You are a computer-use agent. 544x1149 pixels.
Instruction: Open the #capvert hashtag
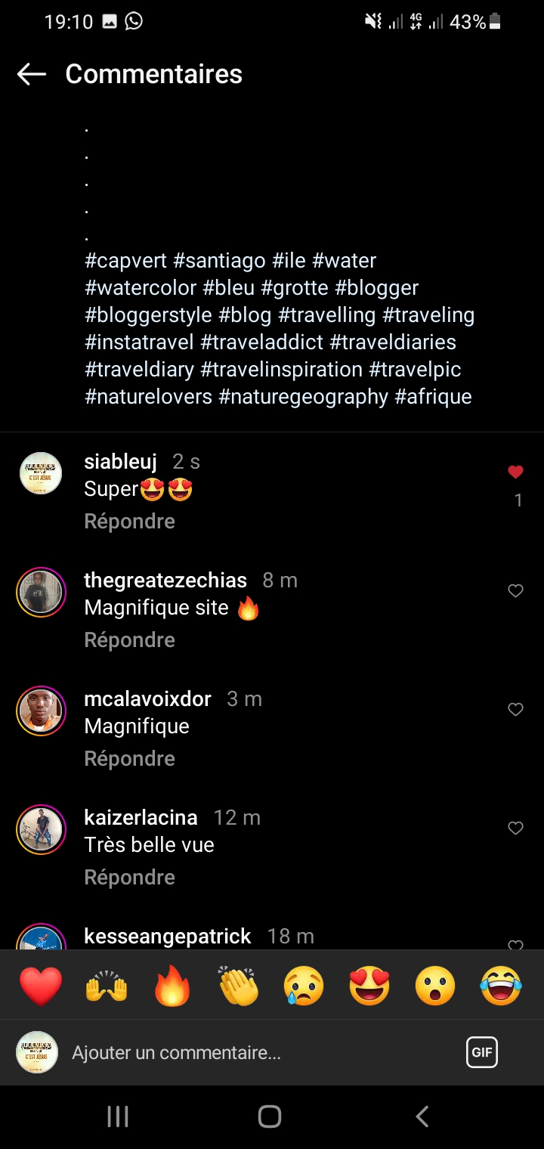click(125, 261)
